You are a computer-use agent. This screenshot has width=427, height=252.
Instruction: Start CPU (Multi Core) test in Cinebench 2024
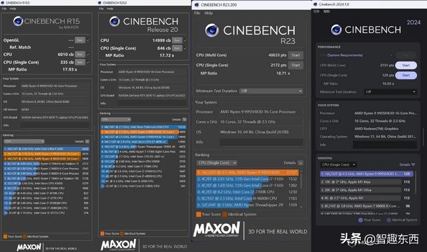point(406,65)
